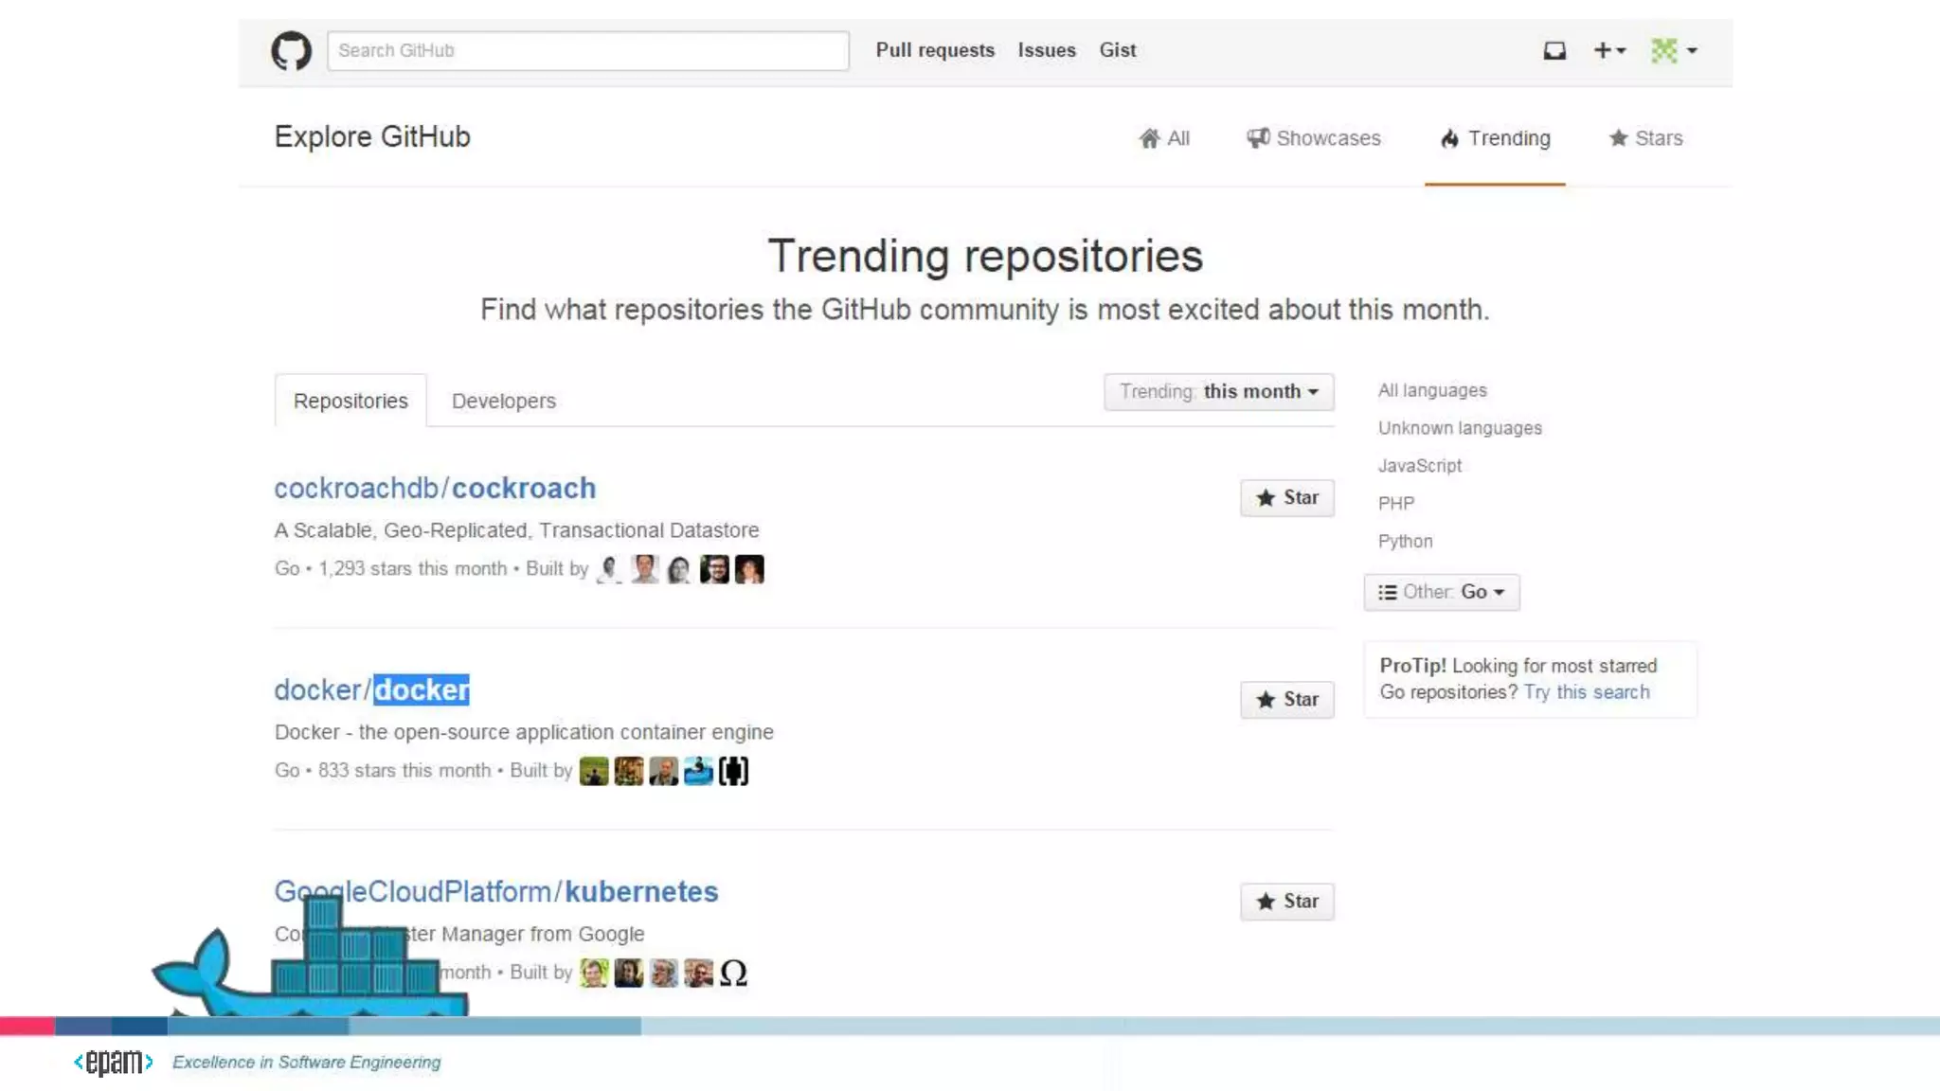Screen dimensions: 1940x1091
Task: Expand the Other: Go language dropdown
Action: [x=1441, y=592]
